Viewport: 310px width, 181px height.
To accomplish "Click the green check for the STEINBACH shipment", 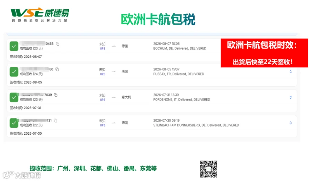I will click(x=14, y=123).
